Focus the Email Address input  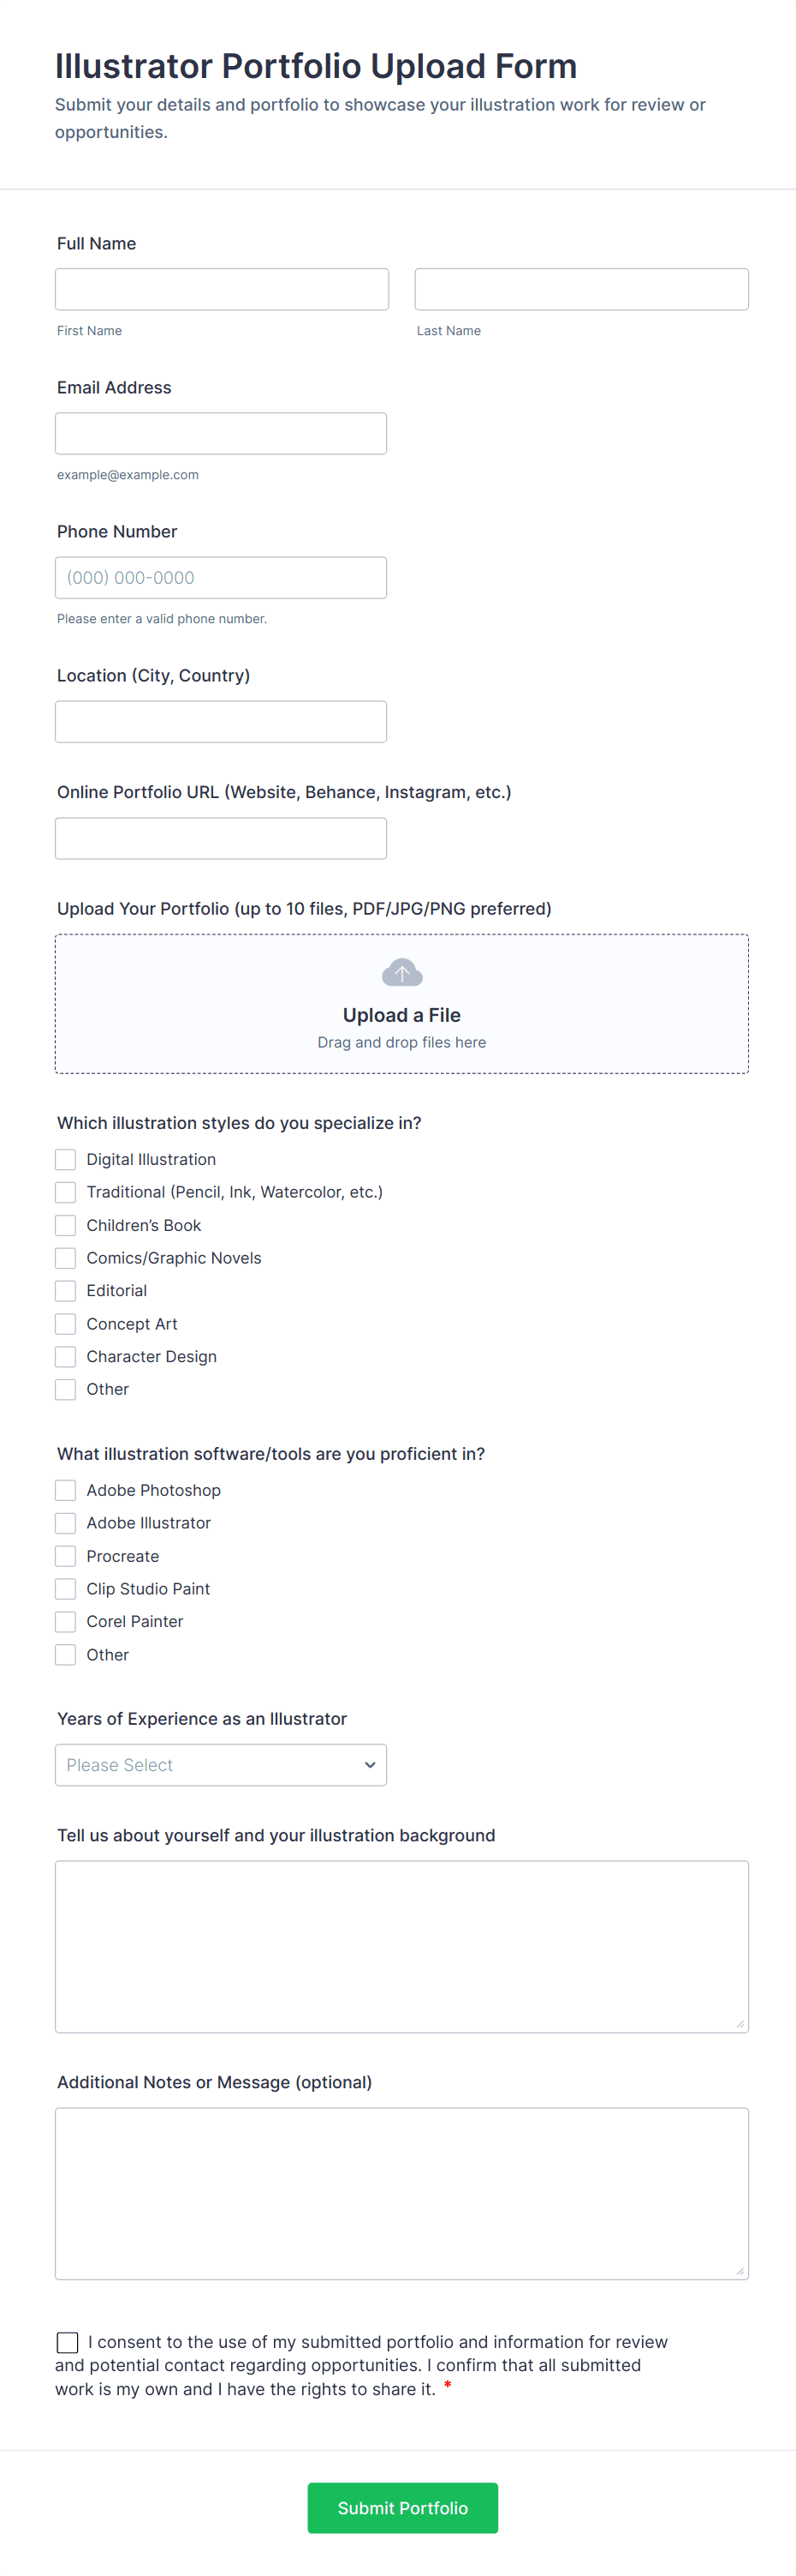click(221, 433)
